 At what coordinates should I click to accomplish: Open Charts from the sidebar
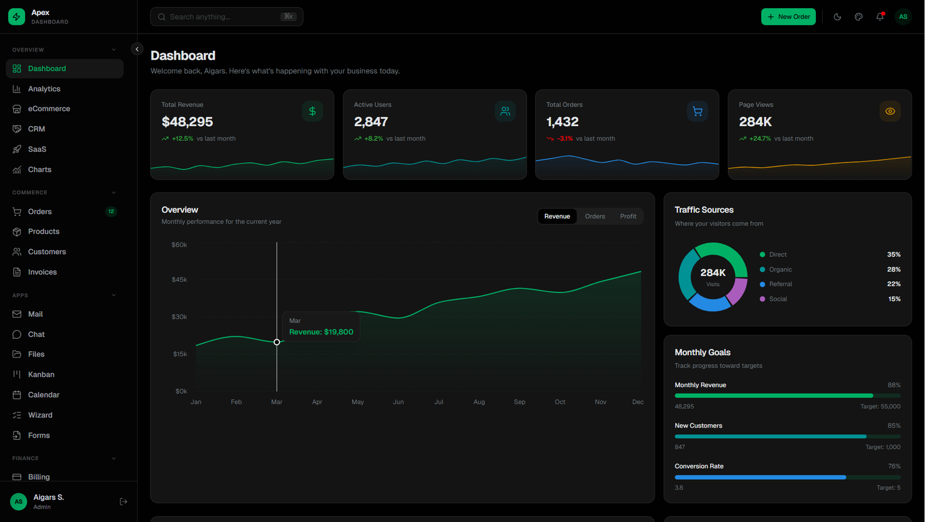(x=65, y=170)
